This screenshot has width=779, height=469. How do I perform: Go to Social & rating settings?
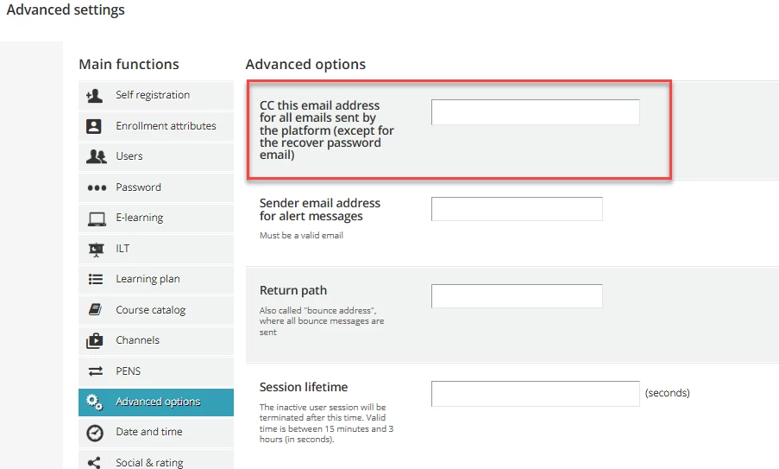pos(149,463)
